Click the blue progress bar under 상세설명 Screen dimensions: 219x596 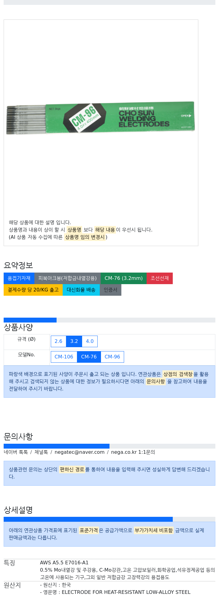88,519
